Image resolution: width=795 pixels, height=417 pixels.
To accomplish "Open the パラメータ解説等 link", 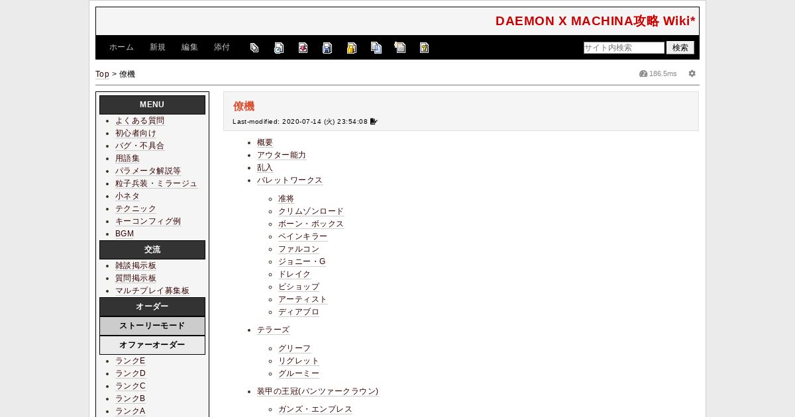I will pyautogui.click(x=148, y=171).
